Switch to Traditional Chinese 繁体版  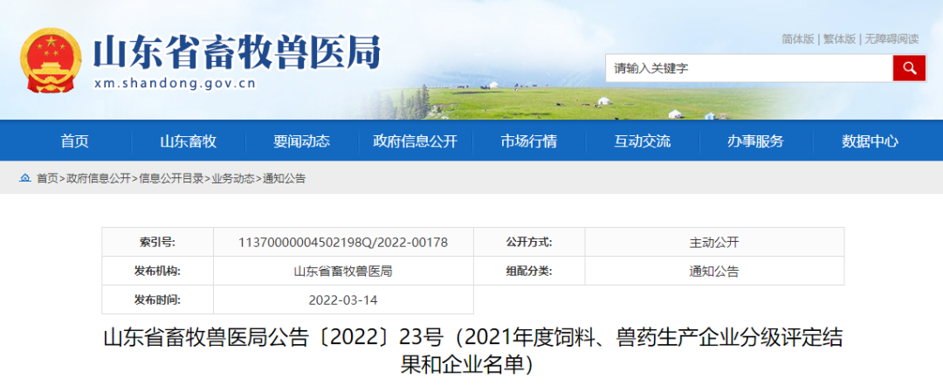839,39
